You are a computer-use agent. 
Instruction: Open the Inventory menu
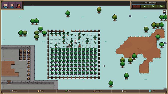coord(98,91)
